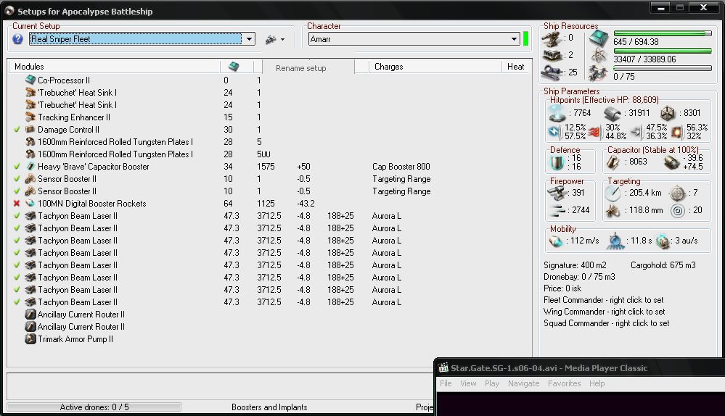Click the green character status indicator
Image resolution: width=725 pixels, height=416 pixels.
(525, 39)
